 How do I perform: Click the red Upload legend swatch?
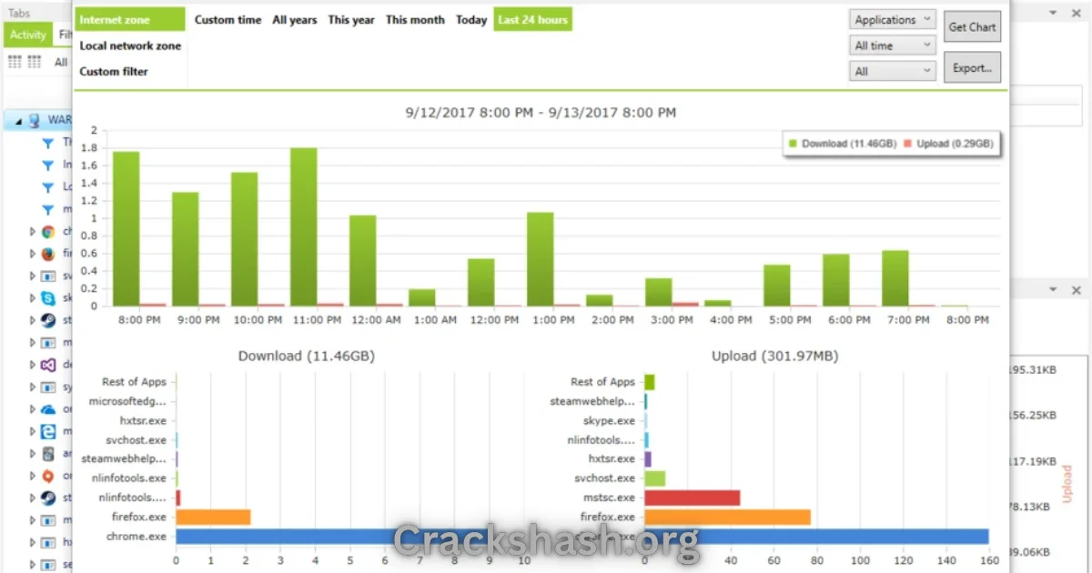pyautogui.click(x=909, y=144)
